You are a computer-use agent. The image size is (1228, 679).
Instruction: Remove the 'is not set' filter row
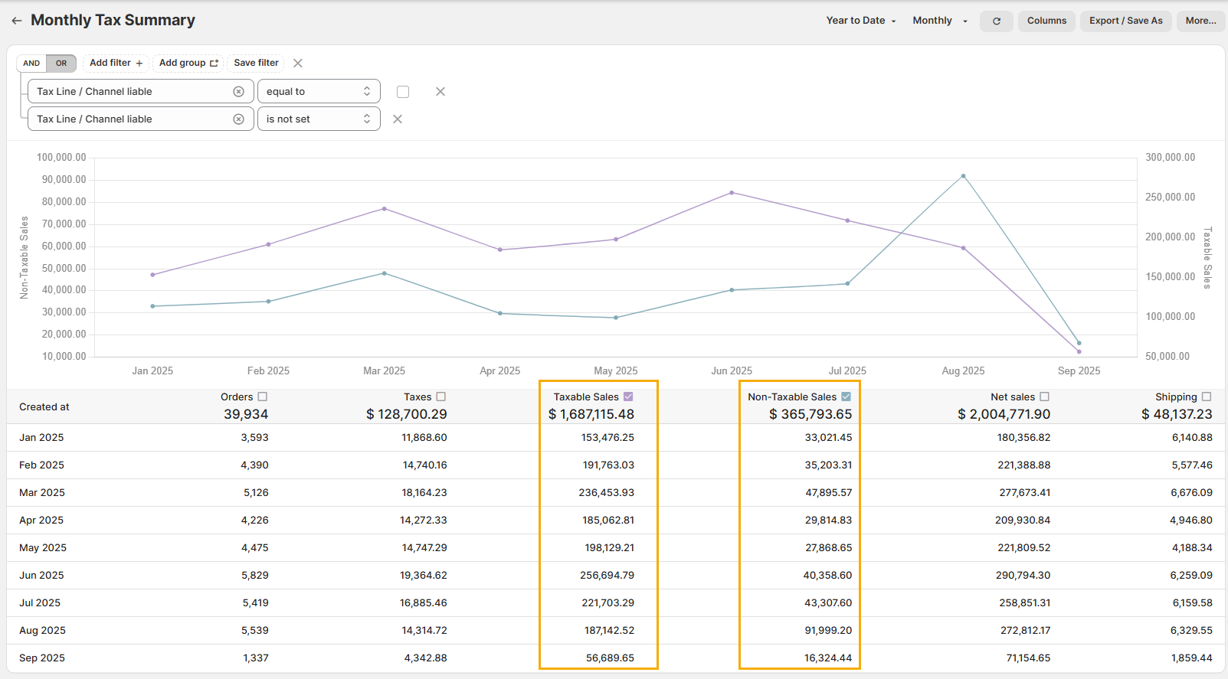click(x=398, y=119)
